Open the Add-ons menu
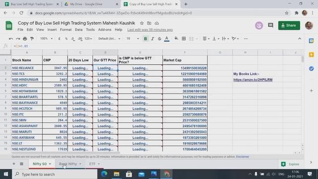 [105, 30]
